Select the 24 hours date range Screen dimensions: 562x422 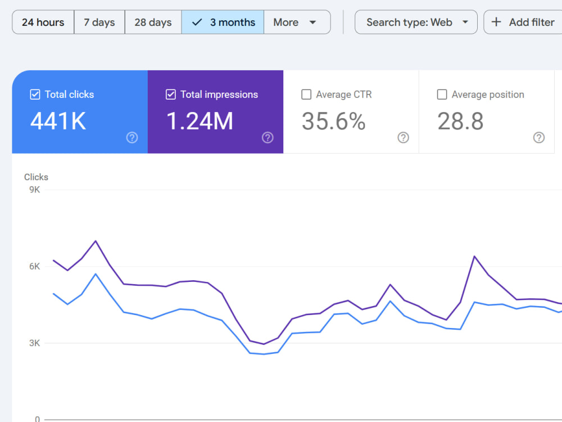(43, 23)
